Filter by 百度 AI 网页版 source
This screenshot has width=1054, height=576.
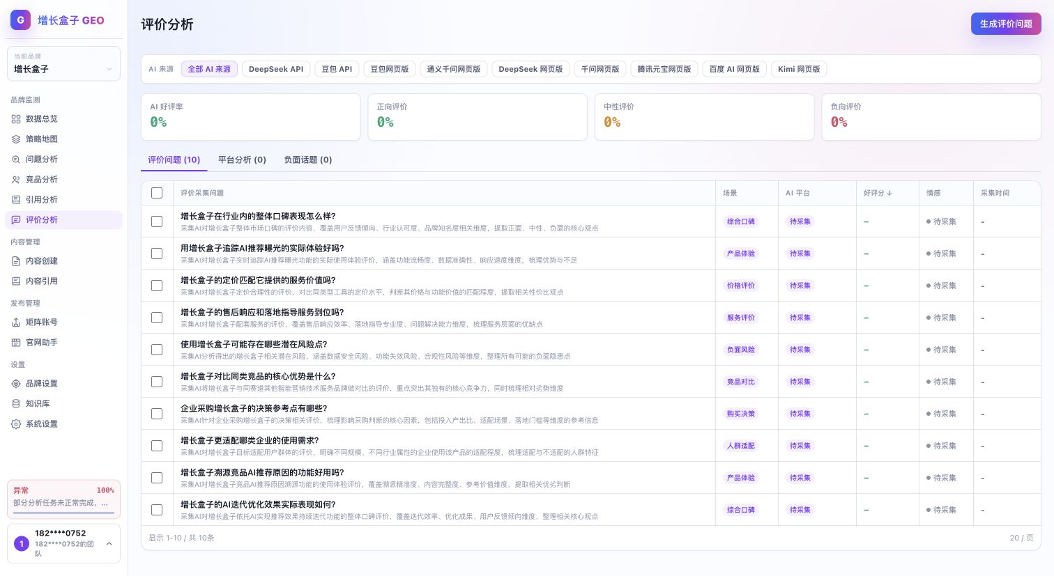pyautogui.click(x=735, y=69)
